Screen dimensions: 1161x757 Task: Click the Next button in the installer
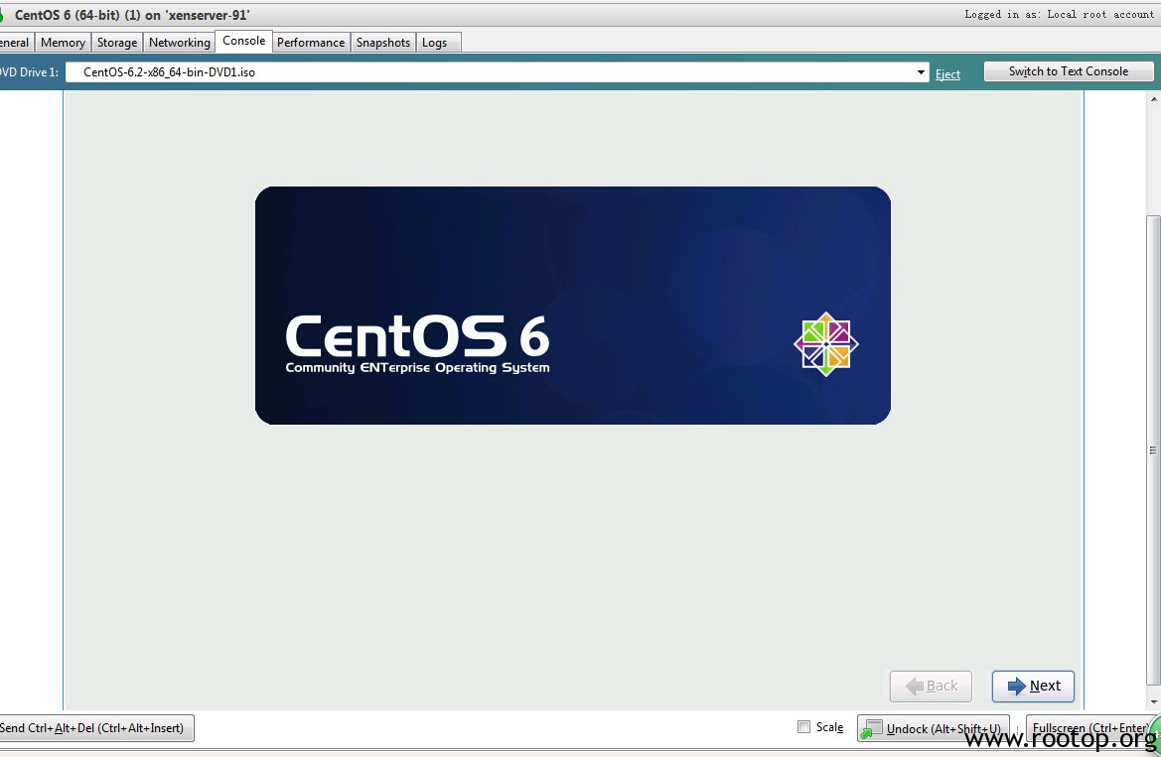pos(1033,686)
